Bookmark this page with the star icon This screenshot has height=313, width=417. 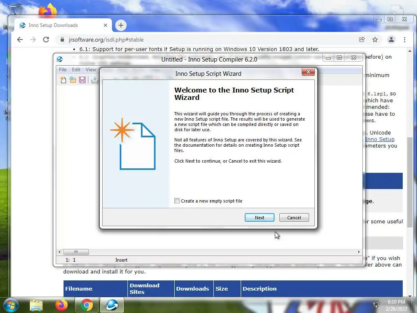coord(375,40)
